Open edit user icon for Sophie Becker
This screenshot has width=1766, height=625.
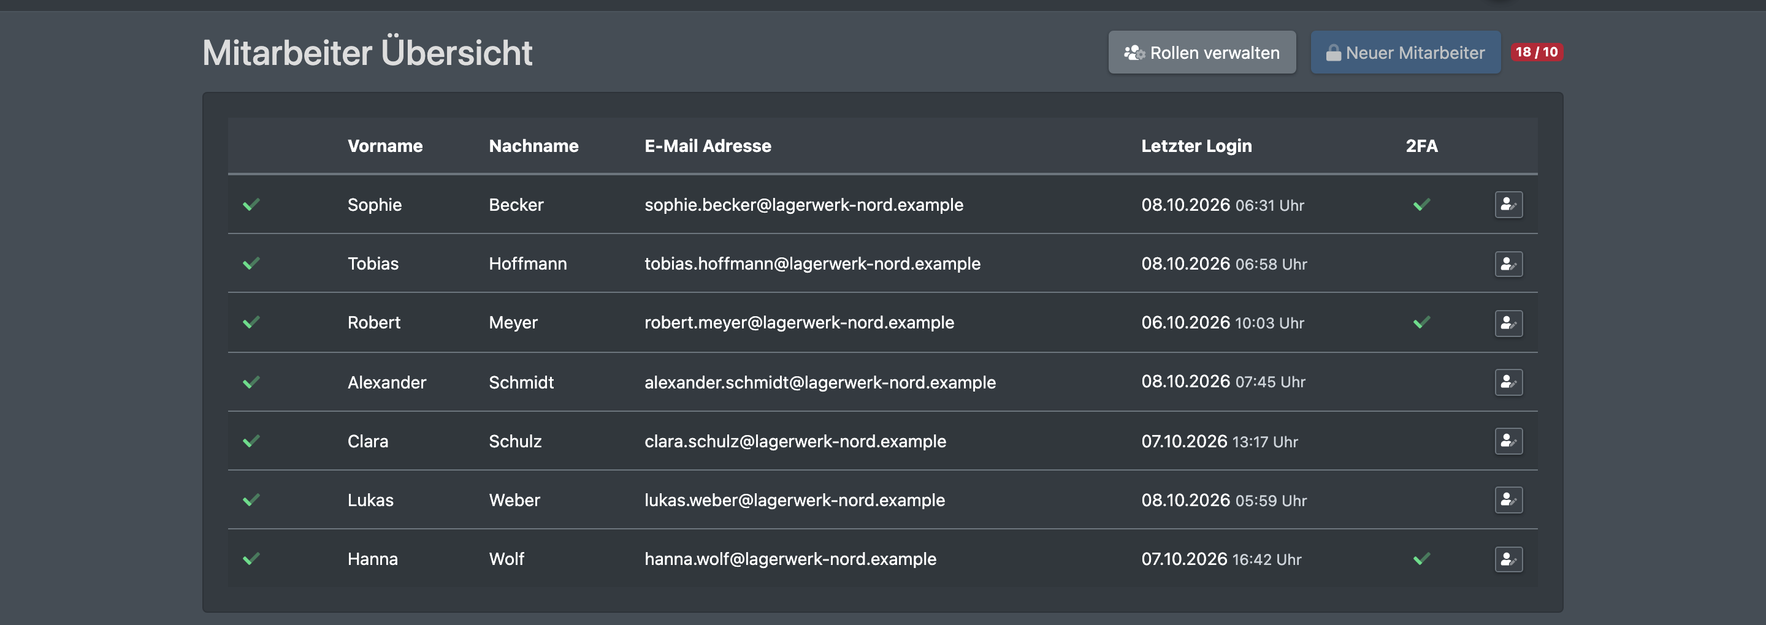1508,204
